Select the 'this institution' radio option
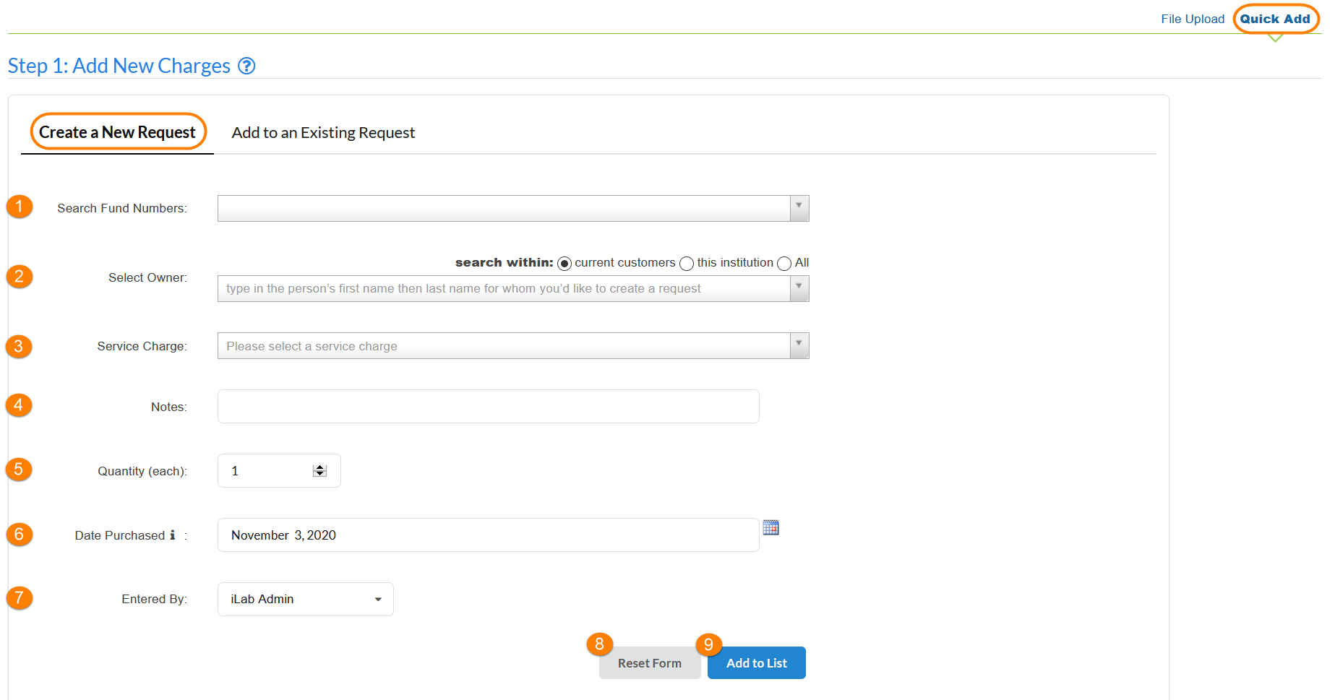 coord(687,264)
